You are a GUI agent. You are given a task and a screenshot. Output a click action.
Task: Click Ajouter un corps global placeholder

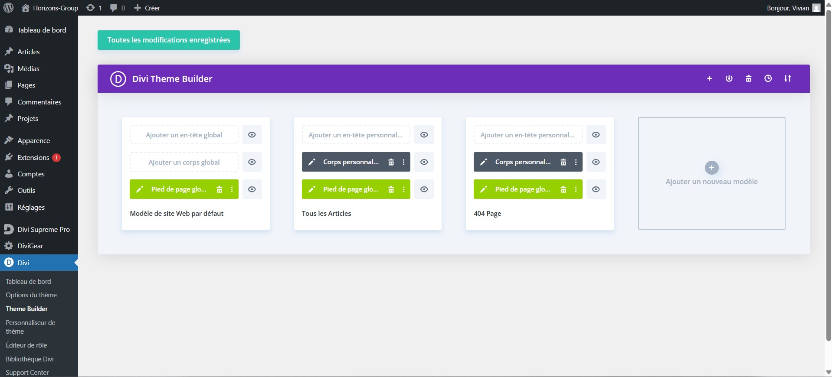coord(184,162)
